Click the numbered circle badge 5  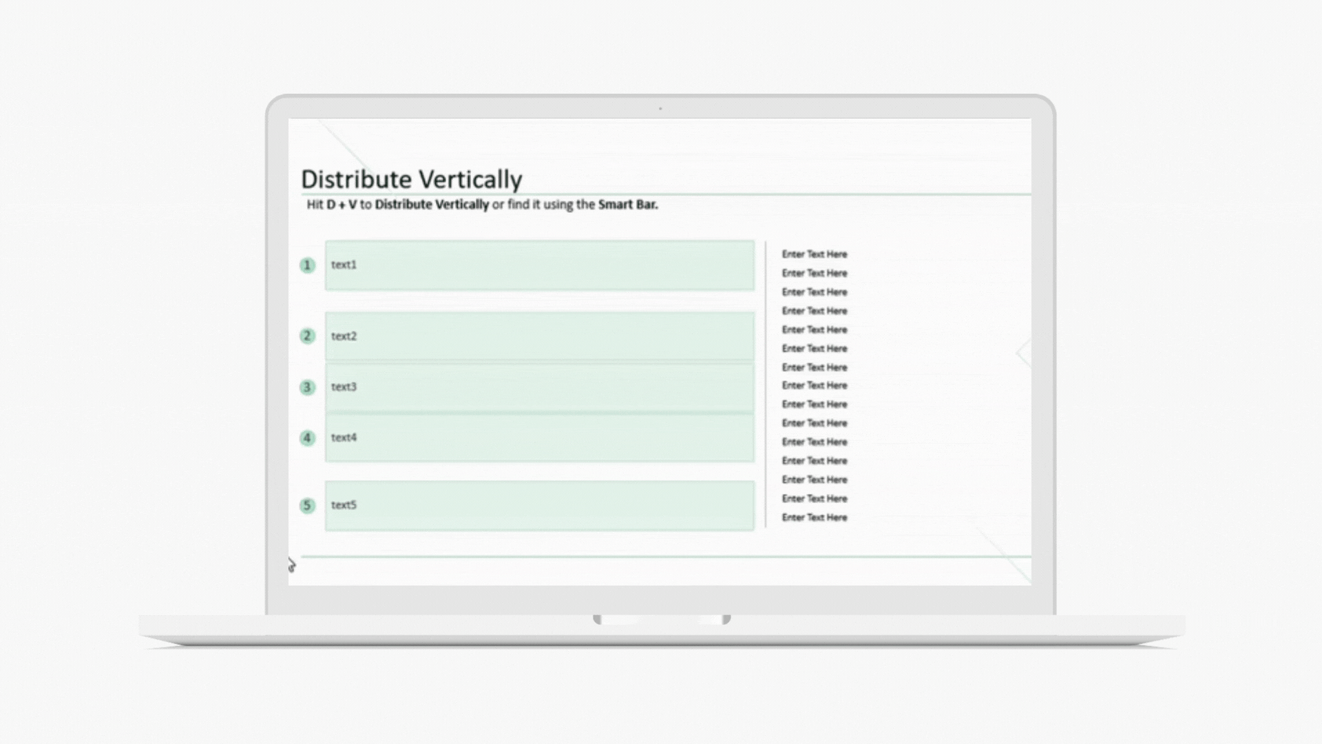click(307, 506)
